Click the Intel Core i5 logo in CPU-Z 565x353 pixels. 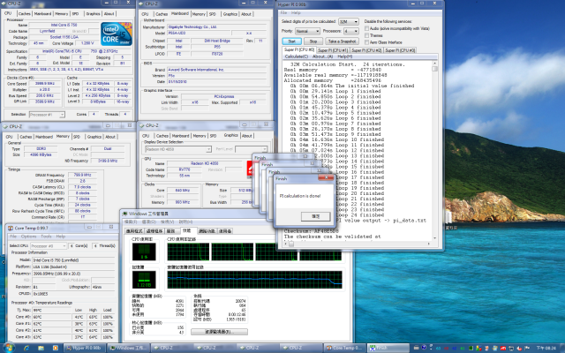pyautogui.click(x=117, y=34)
